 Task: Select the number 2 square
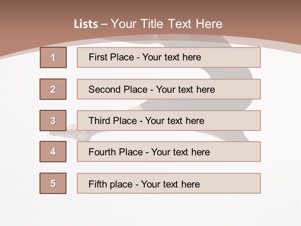click(x=53, y=89)
